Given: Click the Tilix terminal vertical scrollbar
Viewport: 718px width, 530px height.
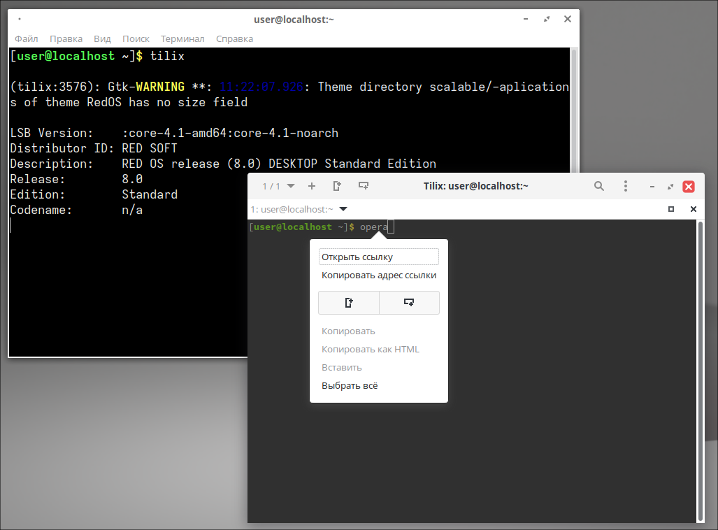Looking at the screenshot, I should point(700,371).
